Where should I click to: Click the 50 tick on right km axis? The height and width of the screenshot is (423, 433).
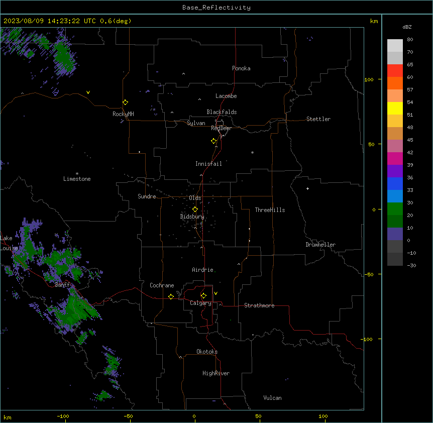click(x=371, y=144)
